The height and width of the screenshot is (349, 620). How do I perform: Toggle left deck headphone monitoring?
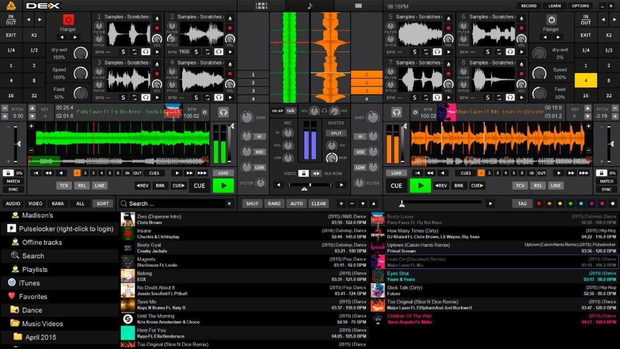pyautogui.click(x=223, y=112)
